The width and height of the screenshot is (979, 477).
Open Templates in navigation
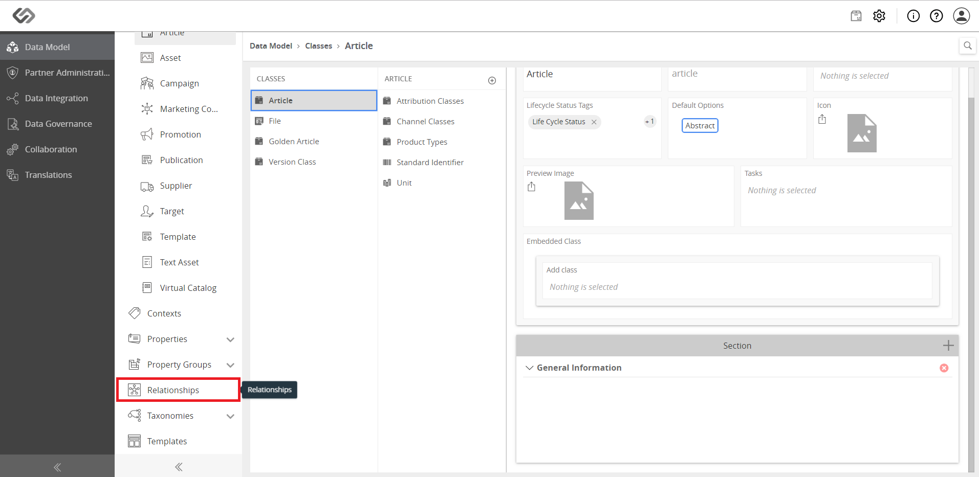[179, 441]
